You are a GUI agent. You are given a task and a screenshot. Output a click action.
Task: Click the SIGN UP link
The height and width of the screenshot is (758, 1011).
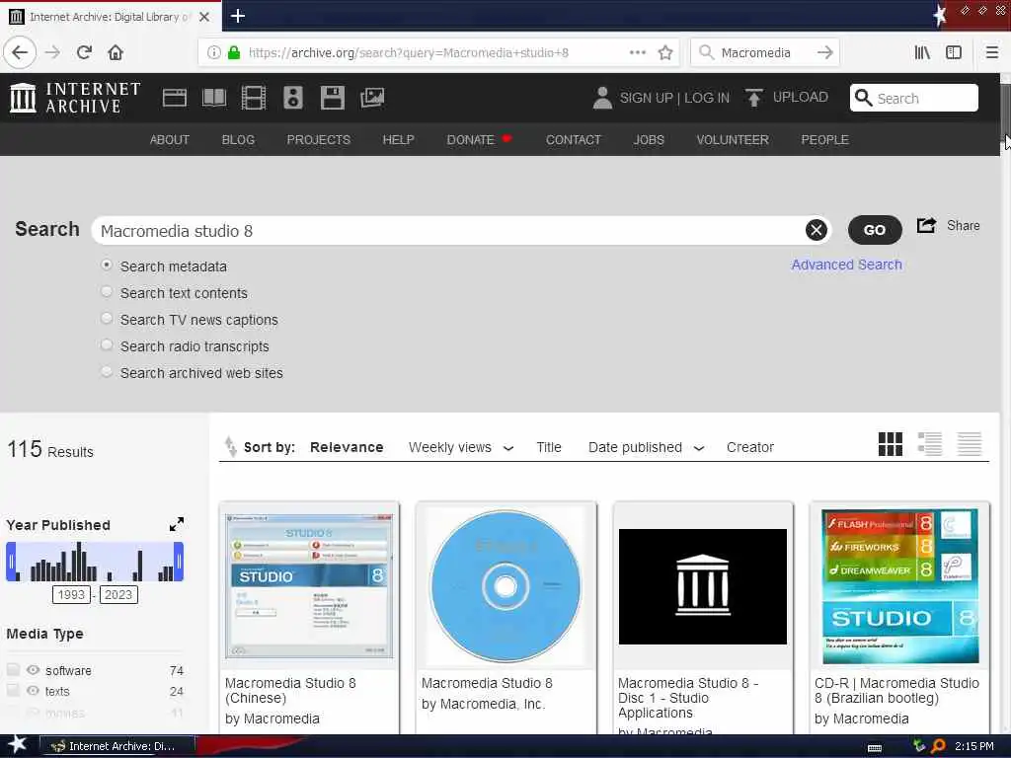click(646, 98)
